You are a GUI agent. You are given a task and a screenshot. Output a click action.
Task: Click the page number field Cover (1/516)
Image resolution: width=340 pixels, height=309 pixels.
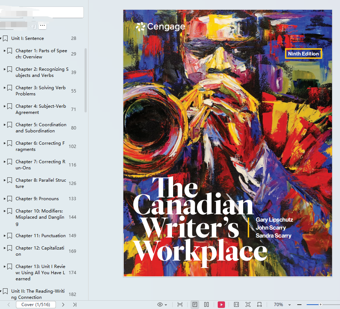[x=36, y=304]
